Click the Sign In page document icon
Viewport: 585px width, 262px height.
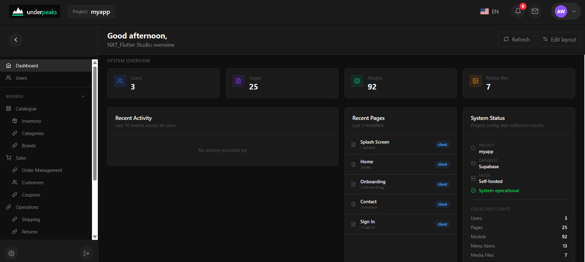point(353,224)
